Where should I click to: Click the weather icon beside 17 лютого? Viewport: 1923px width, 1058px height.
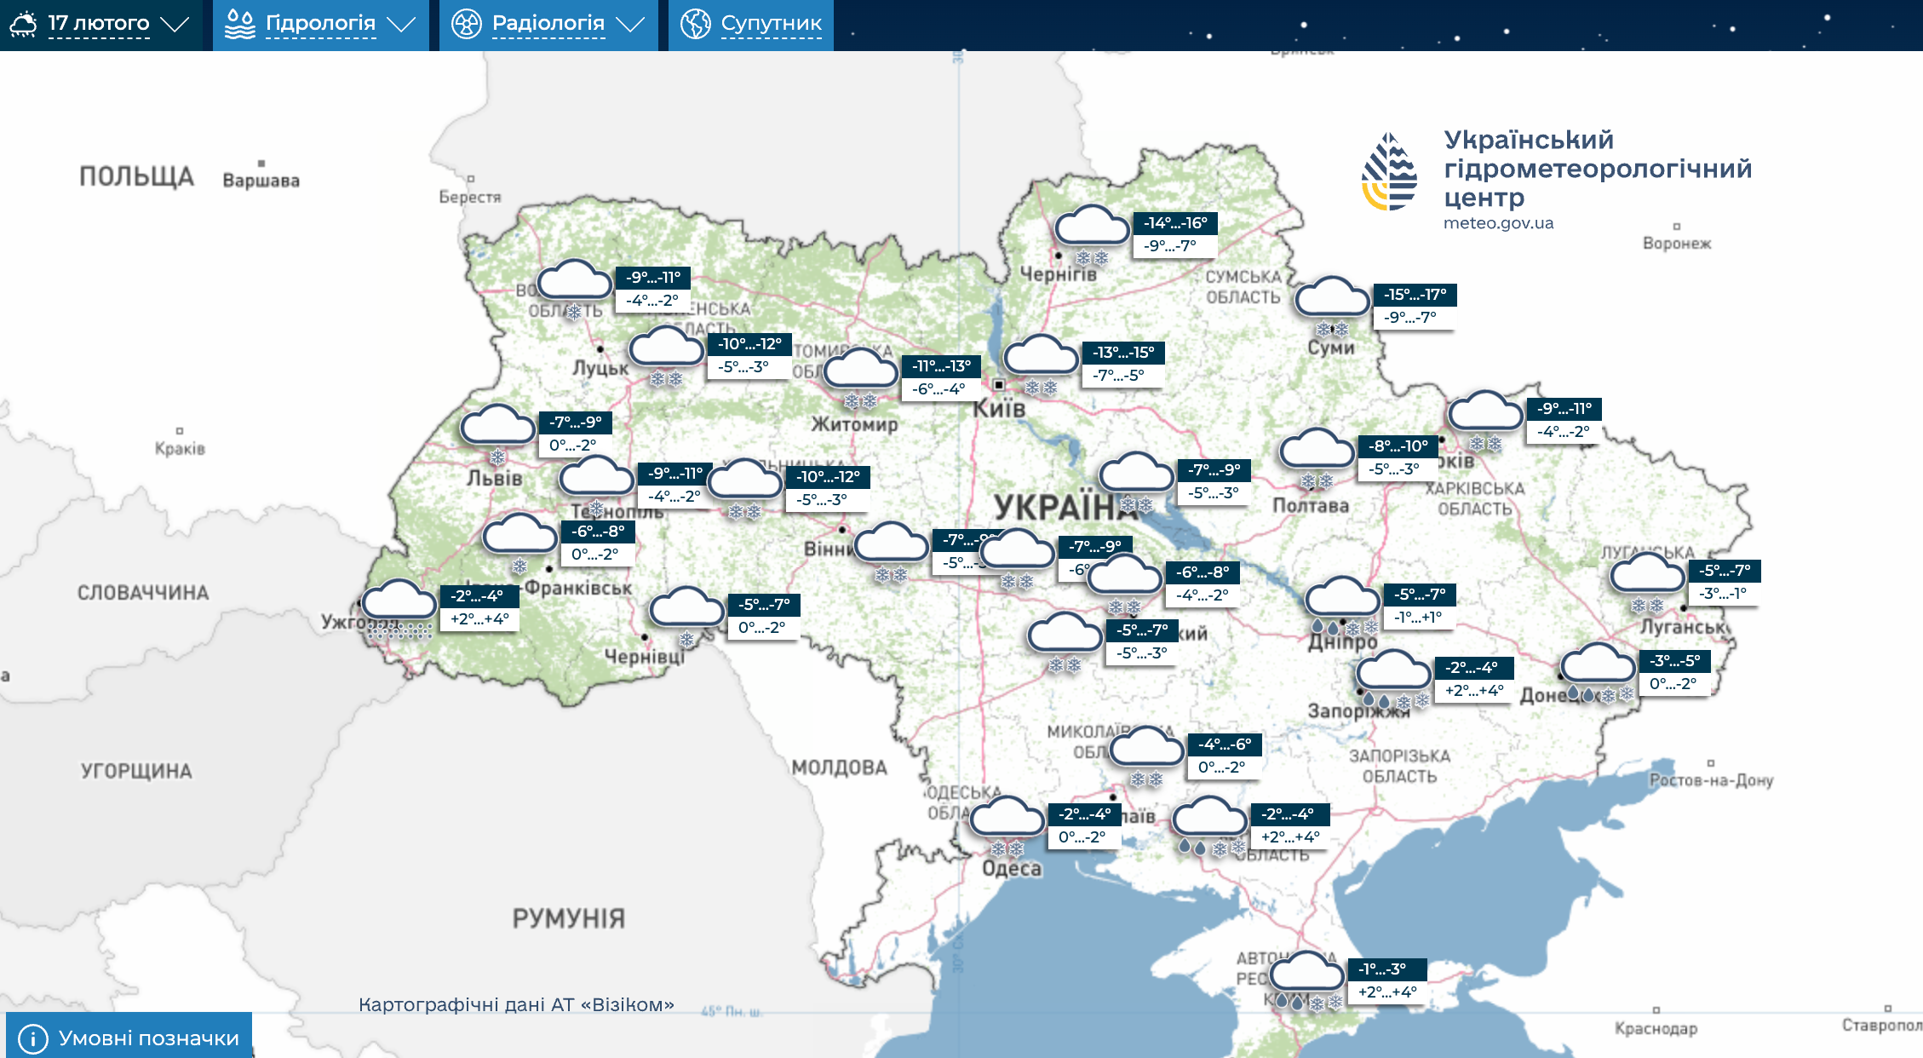point(23,24)
